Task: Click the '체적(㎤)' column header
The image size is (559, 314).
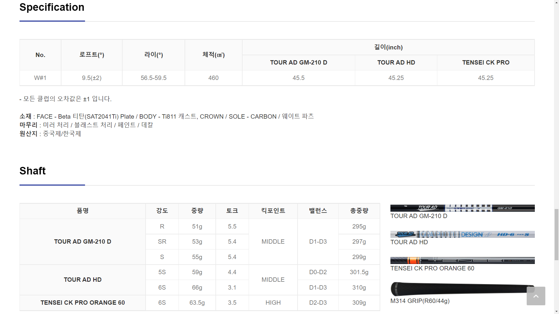Action: [213, 55]
